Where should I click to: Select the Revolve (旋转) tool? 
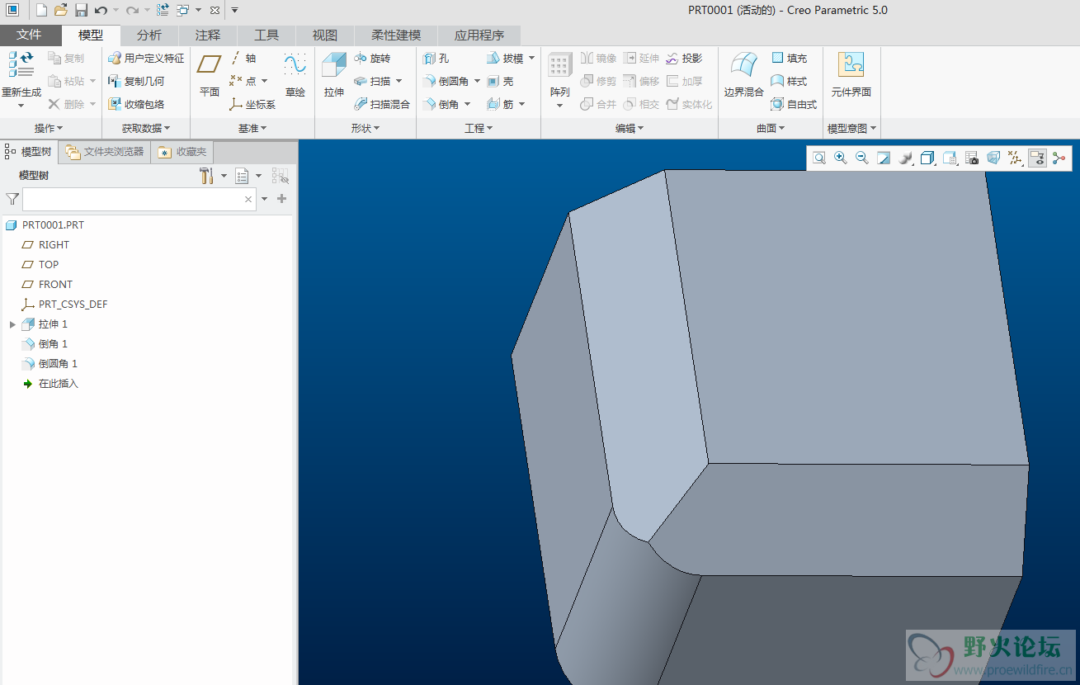(372, 59)
